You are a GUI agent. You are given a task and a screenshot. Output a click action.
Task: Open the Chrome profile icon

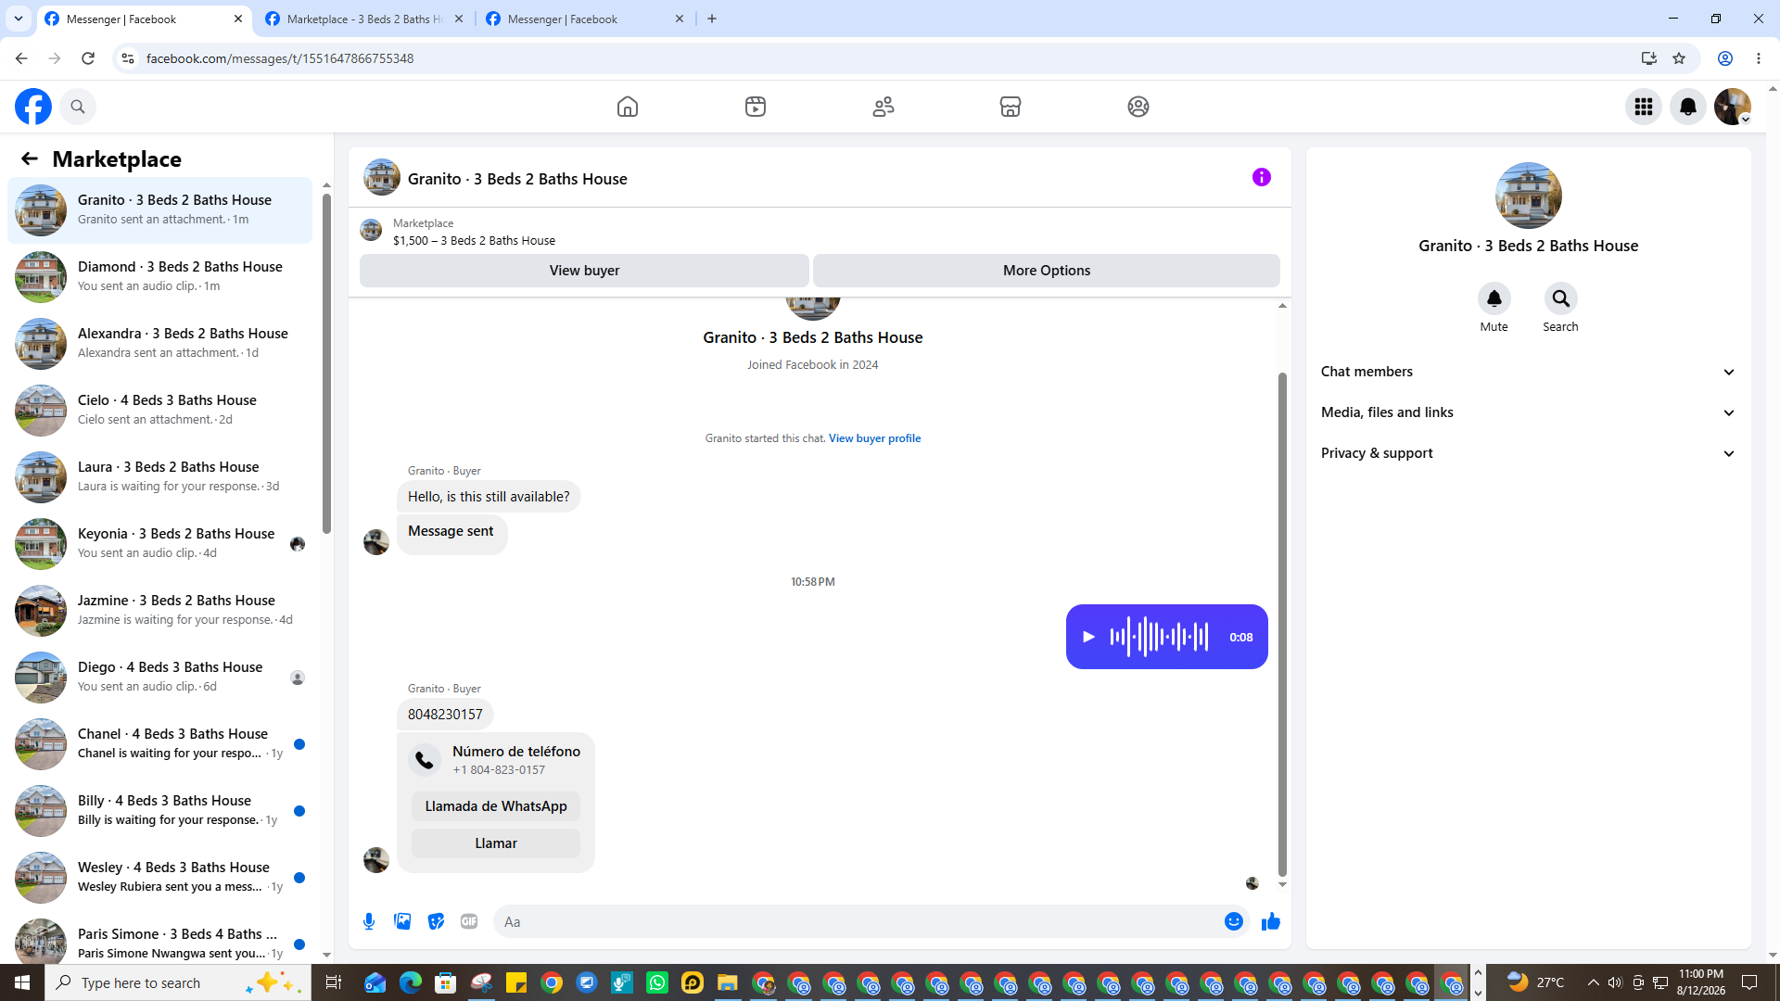coord(1725,58)
